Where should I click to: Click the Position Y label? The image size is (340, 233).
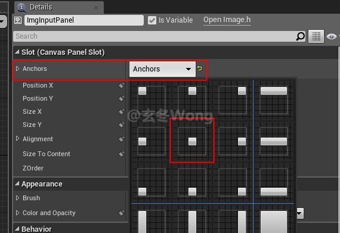click(38, 98)
